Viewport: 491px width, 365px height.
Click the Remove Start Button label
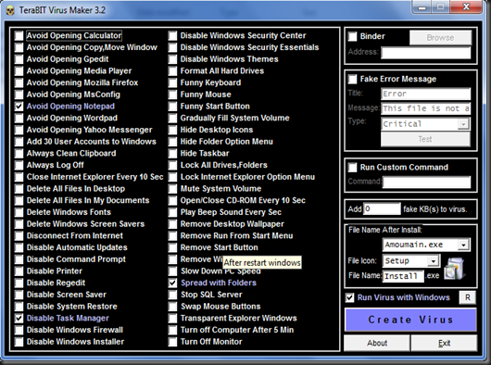pos(220,247)
